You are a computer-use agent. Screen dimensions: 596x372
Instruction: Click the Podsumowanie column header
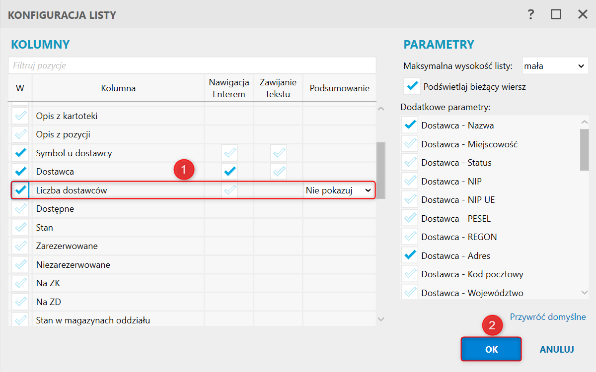click(x=339, y=88)
